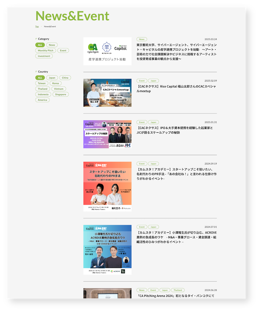Screen dimensions: 259x312
Task: Click the date 2025.03.24
Action: point(211,39)
